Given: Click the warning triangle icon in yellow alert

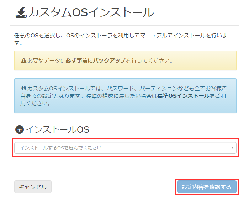Looking at the screenshot, I should 23,60.
